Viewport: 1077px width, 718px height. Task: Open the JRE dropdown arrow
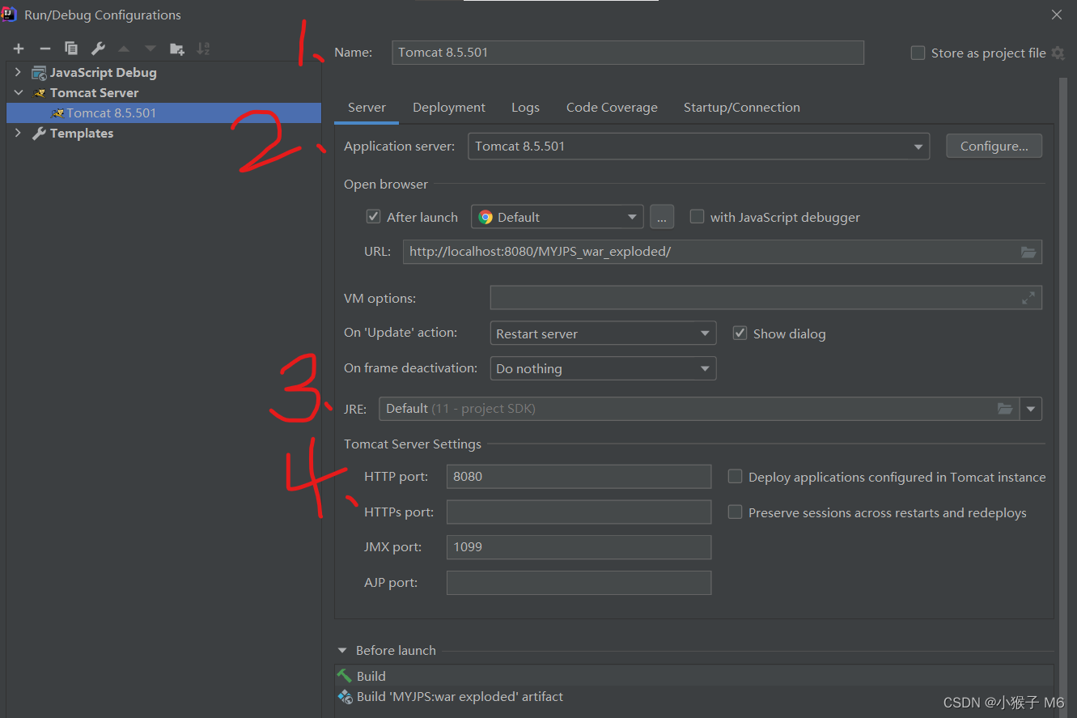1031,409
